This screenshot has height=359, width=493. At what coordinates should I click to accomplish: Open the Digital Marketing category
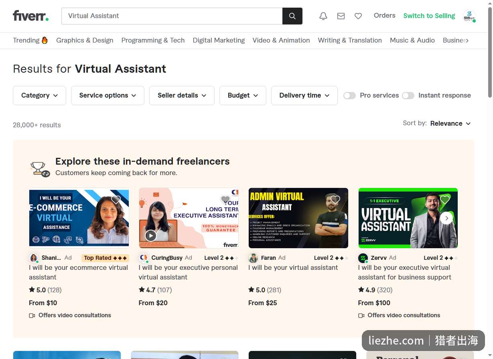[x=219, y=40]
